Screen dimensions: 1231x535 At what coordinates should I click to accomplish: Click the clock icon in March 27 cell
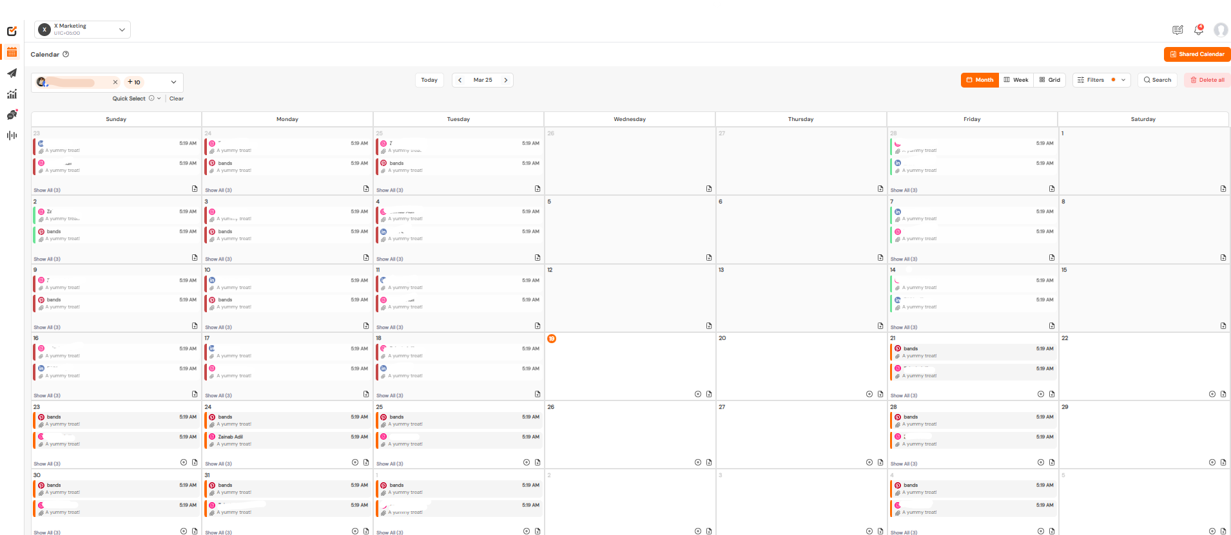[x=869, y=462]
